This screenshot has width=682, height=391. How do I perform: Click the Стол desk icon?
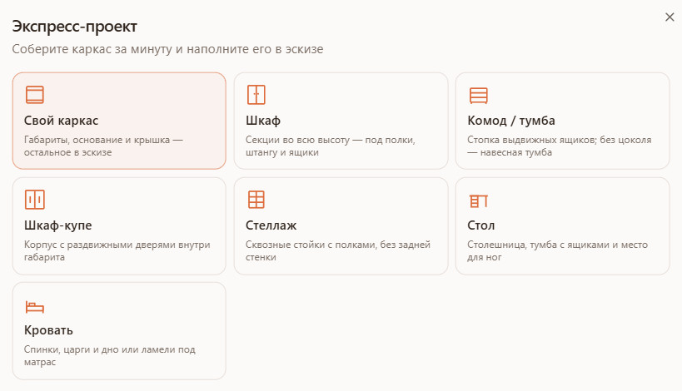click(x=479, y=200)
